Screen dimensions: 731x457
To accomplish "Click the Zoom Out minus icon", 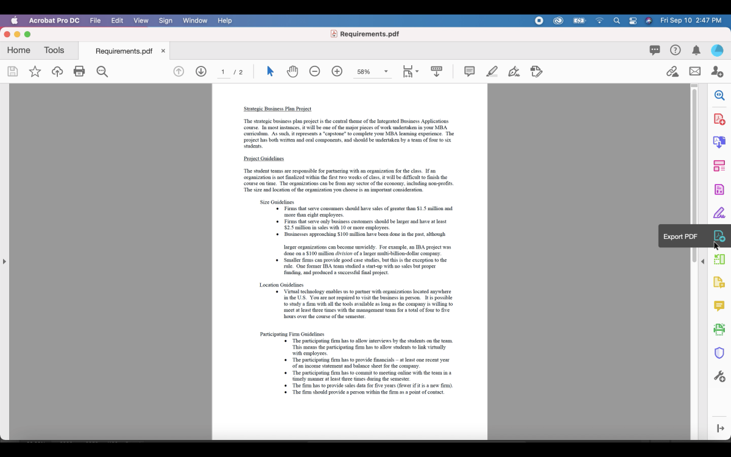I will point(314,72).
